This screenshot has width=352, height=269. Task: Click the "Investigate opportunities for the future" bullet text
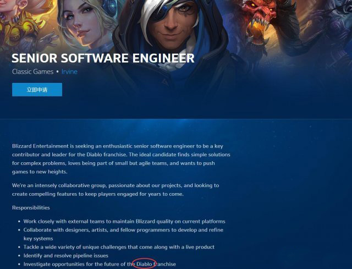click(x=100, y=264)
